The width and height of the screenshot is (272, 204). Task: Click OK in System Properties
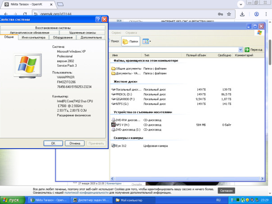coord(53,143)
